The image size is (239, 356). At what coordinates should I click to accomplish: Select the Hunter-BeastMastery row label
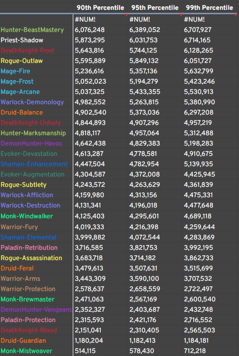pyautogui.click(x=32, y=30)
